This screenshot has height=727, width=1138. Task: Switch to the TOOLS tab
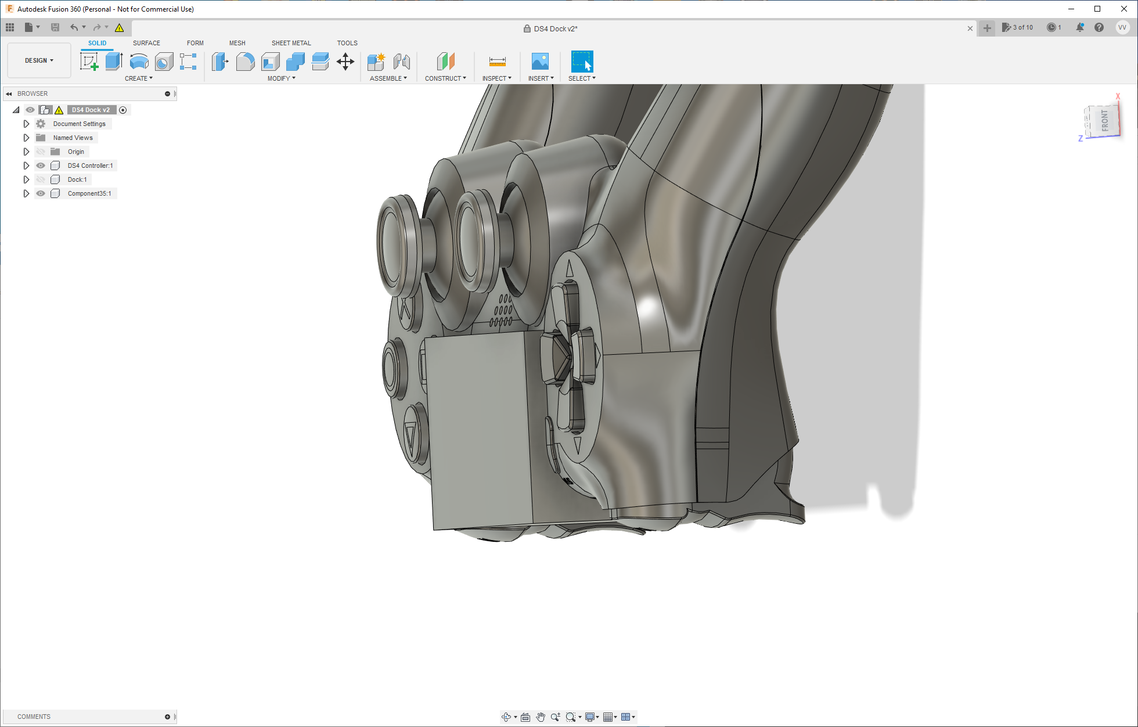[x=347, y=43]
